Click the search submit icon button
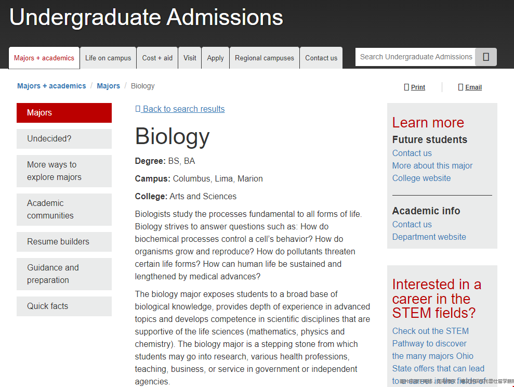Image resolution: width=514 pixels, height=387 pixels. 486,57
